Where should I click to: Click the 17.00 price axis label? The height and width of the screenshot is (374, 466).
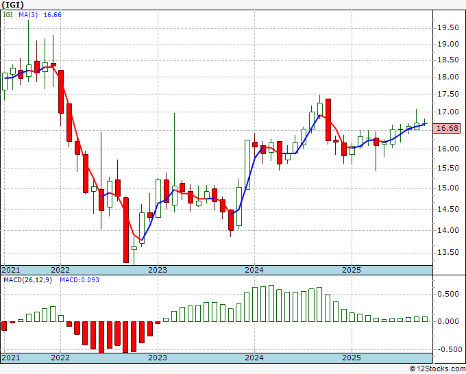click(x=448, y=112)
